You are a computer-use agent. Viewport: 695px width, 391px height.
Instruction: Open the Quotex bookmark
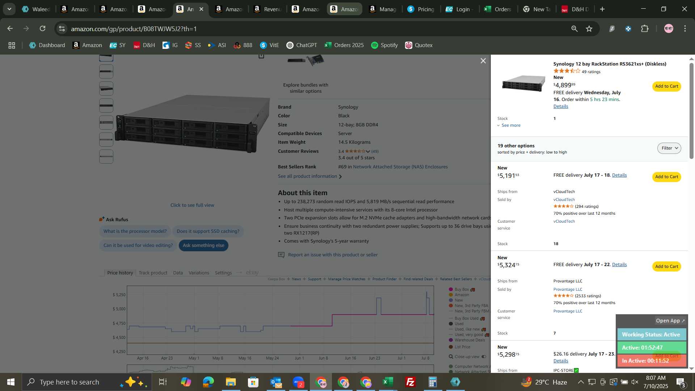[x=419, y=45]
